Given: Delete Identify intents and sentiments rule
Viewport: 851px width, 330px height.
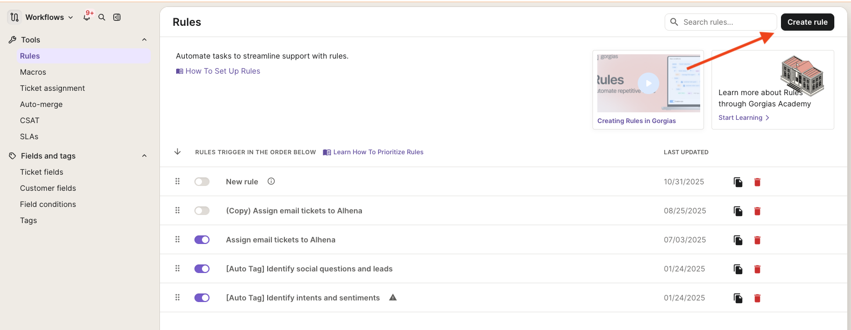Looking at the screenshot, I should [757, 298].
